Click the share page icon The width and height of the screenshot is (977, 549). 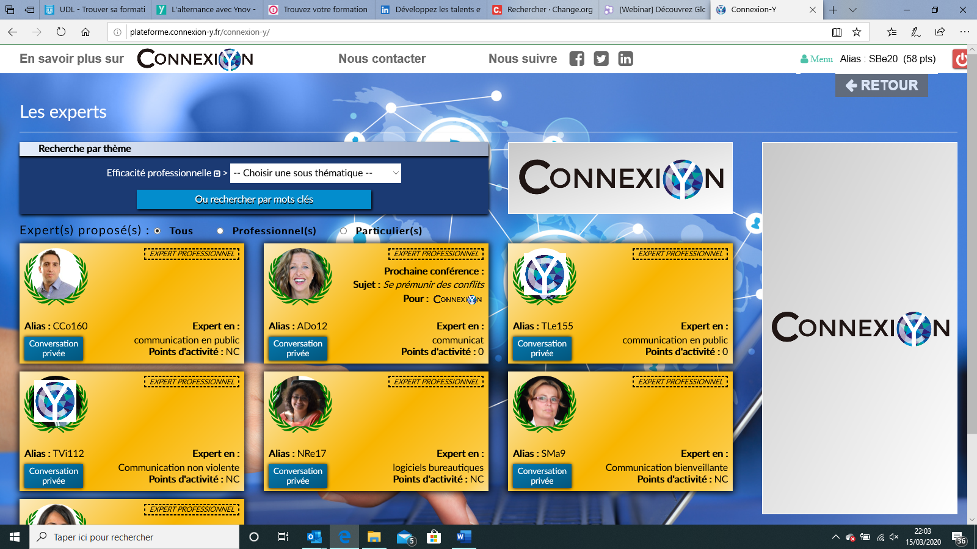pos(940,32)
